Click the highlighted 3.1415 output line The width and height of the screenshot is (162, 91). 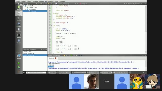pyautogui.click(x=51, y=67)
